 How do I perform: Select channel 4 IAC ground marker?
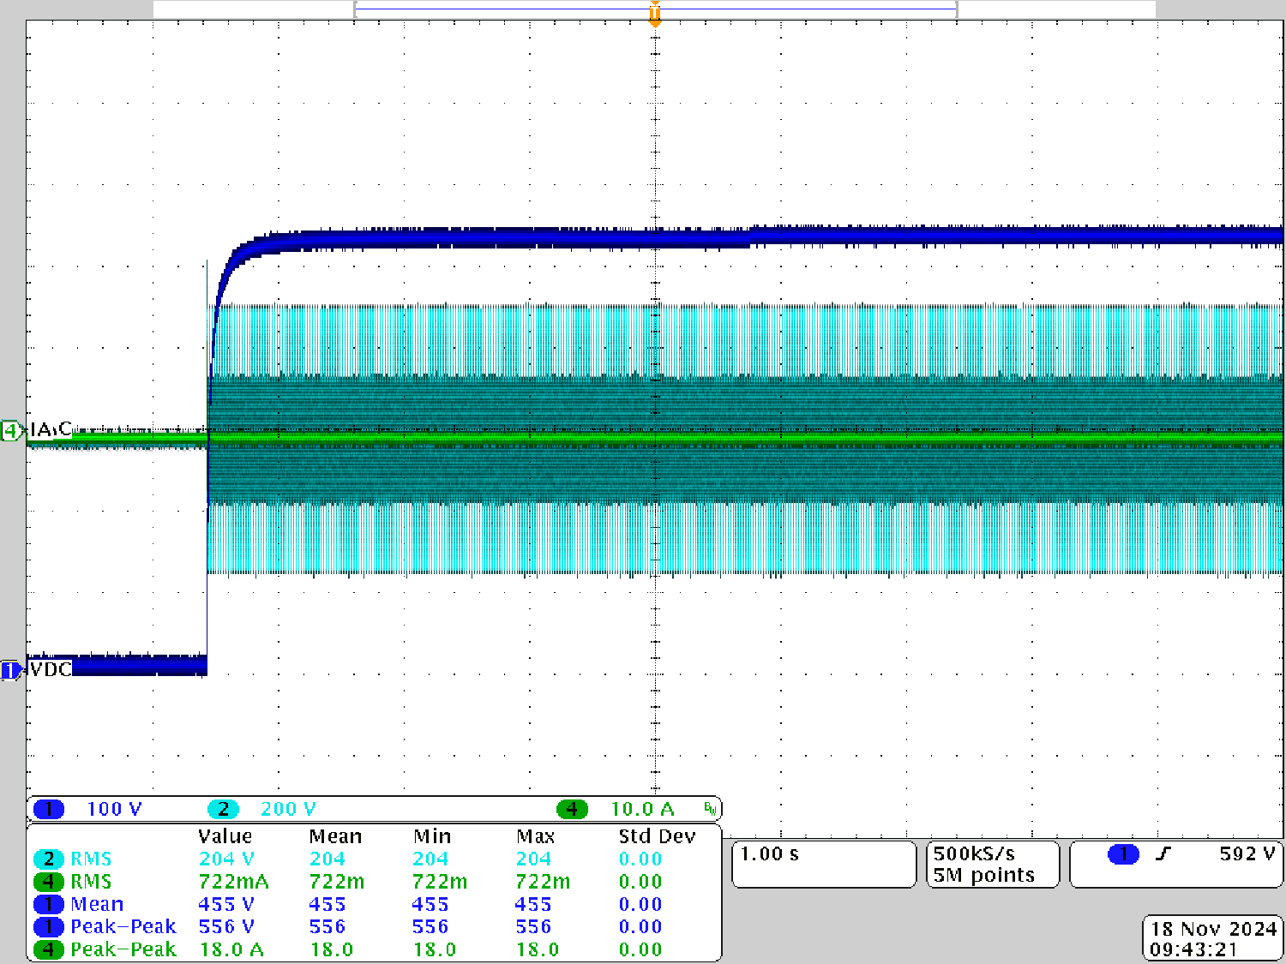pos(11,431)
